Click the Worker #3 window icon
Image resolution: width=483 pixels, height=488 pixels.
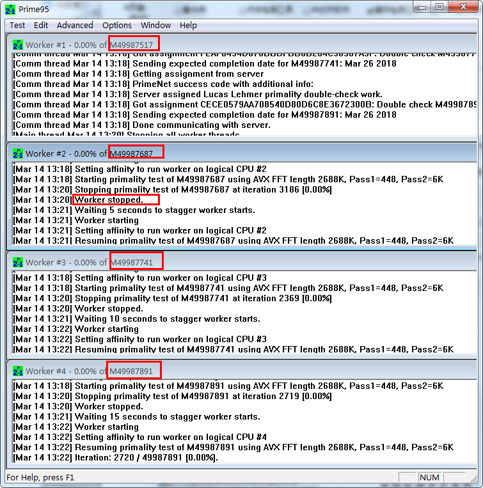point(18,262)
